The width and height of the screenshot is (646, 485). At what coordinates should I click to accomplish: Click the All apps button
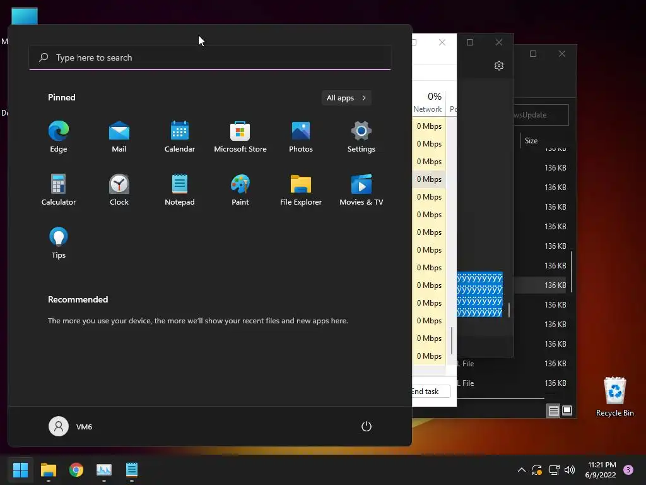pos(346,98)
